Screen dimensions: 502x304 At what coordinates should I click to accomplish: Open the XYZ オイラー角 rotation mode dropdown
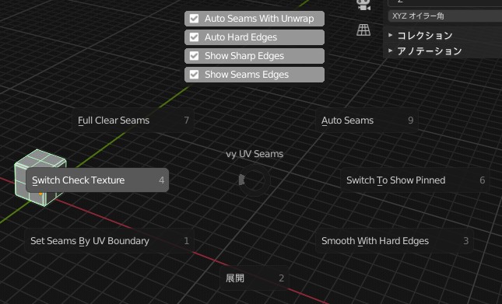[445, 16]
